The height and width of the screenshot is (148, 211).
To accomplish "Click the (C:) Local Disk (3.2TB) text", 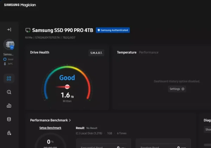I will 89,133.
